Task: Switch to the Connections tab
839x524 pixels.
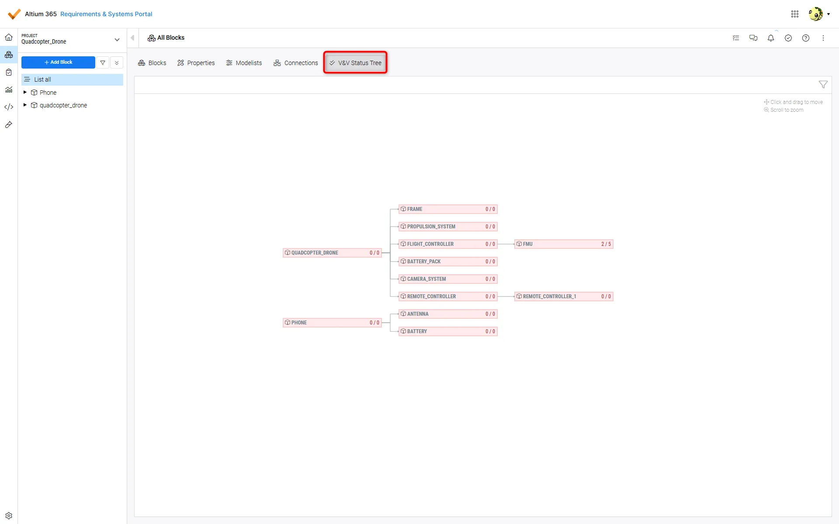Action: pos(296,63)
